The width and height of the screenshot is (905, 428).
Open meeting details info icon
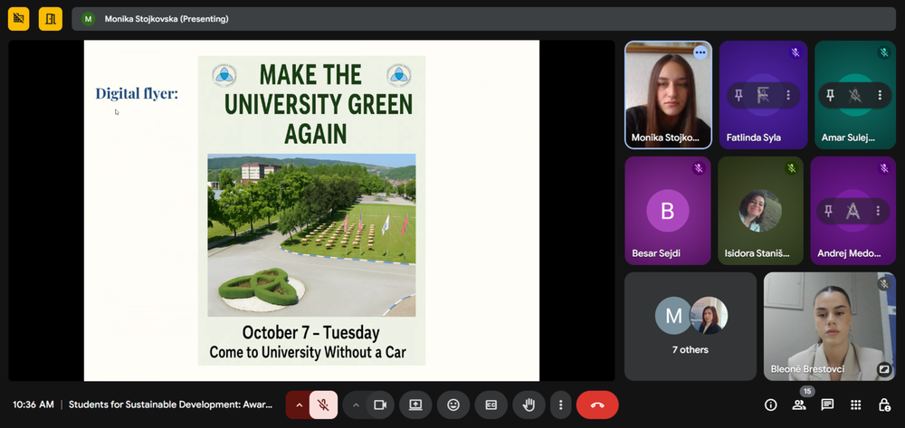pyautogui.click(x=771, y=404)
